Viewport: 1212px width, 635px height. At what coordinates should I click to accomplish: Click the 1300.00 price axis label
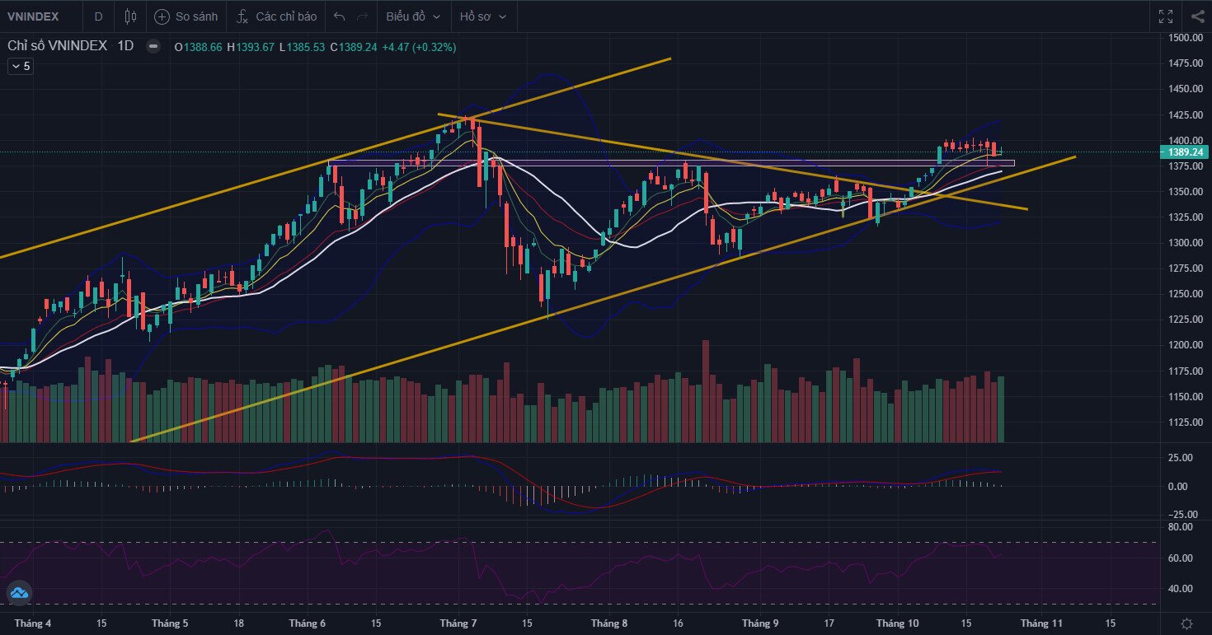pos(1187,243)
